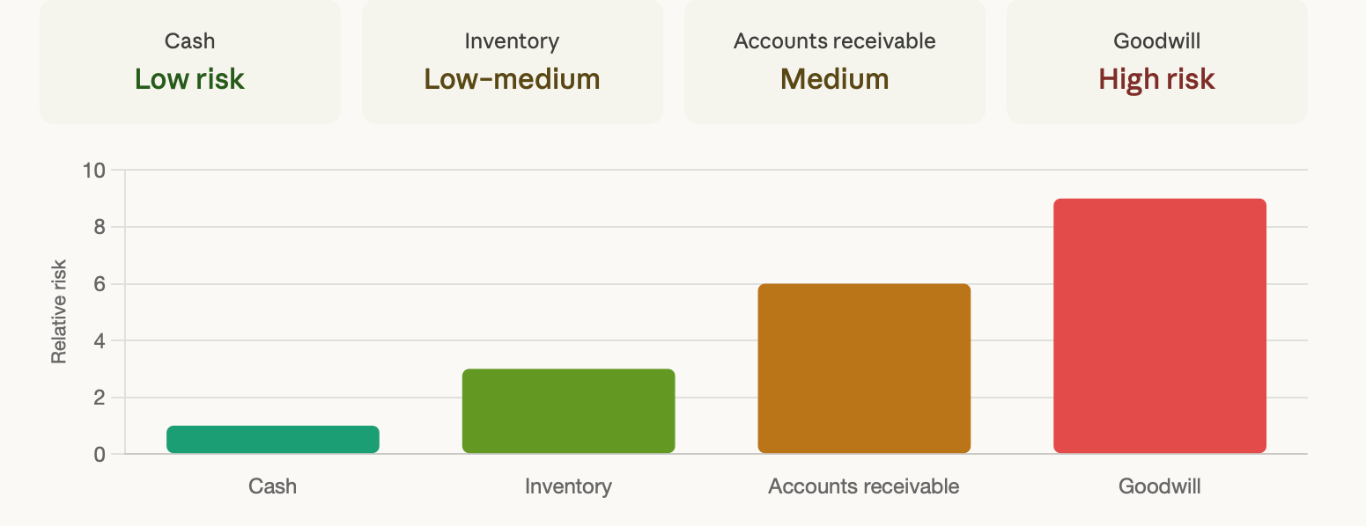1366x526 pixels.
Task: Click the High risk red text
Action: pyautogui.click(x=1156, y=79)
